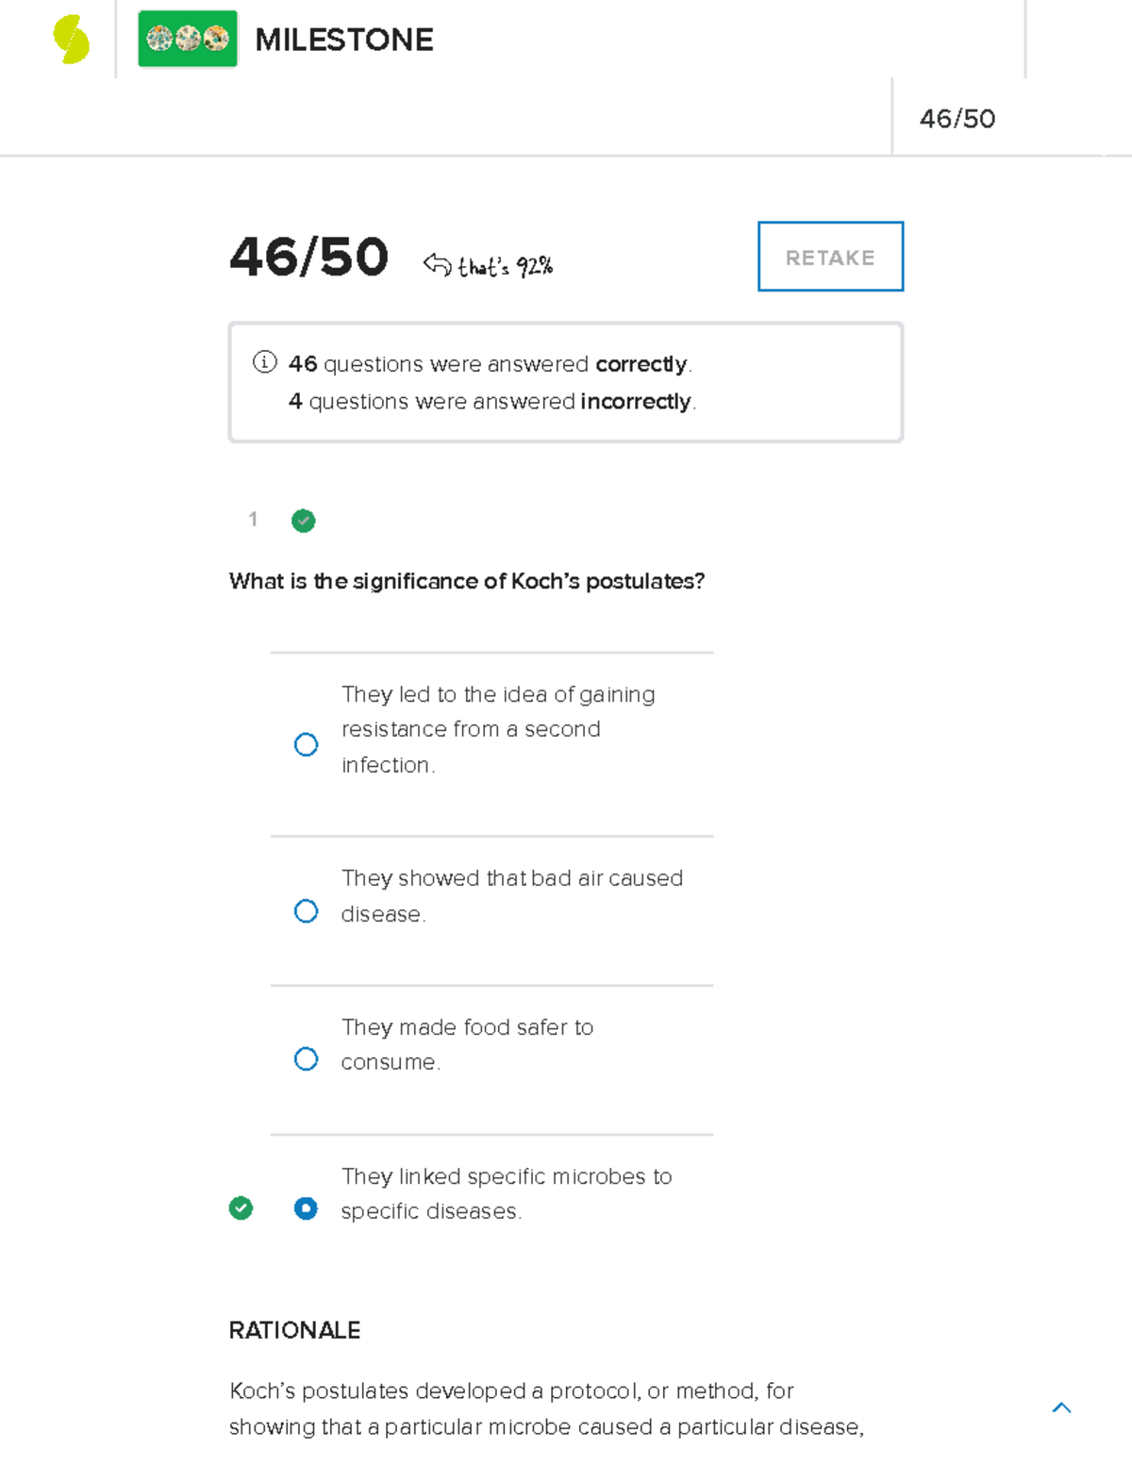The width and height of the screenshot is (1132, 1465).
Task: Select 'bad air caused disease' radio option
Action: click(x=306, y=911)
